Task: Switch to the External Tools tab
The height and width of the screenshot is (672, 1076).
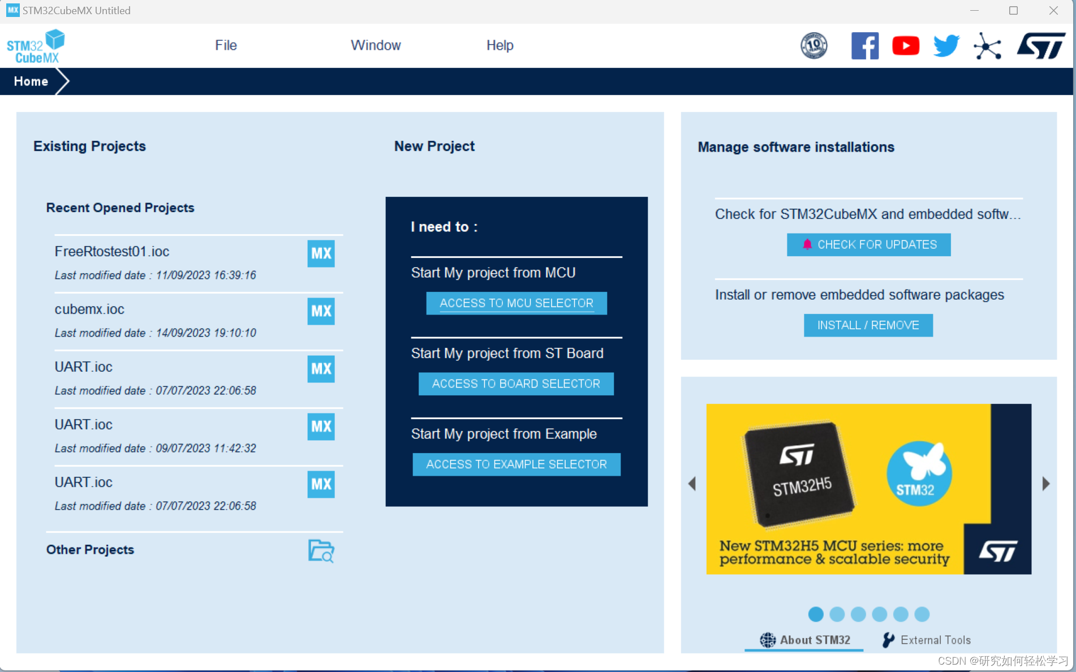Action: (x=927, y=640)
